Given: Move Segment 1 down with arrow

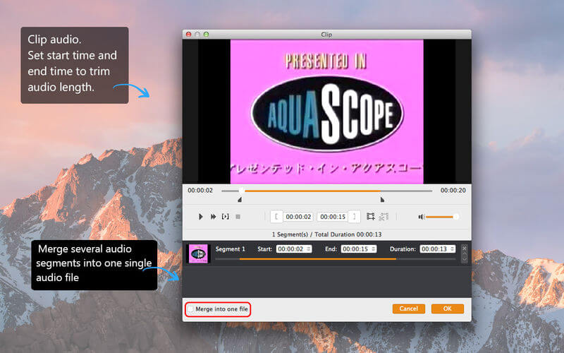Looking at the screenshot, I should pos(465,259).
